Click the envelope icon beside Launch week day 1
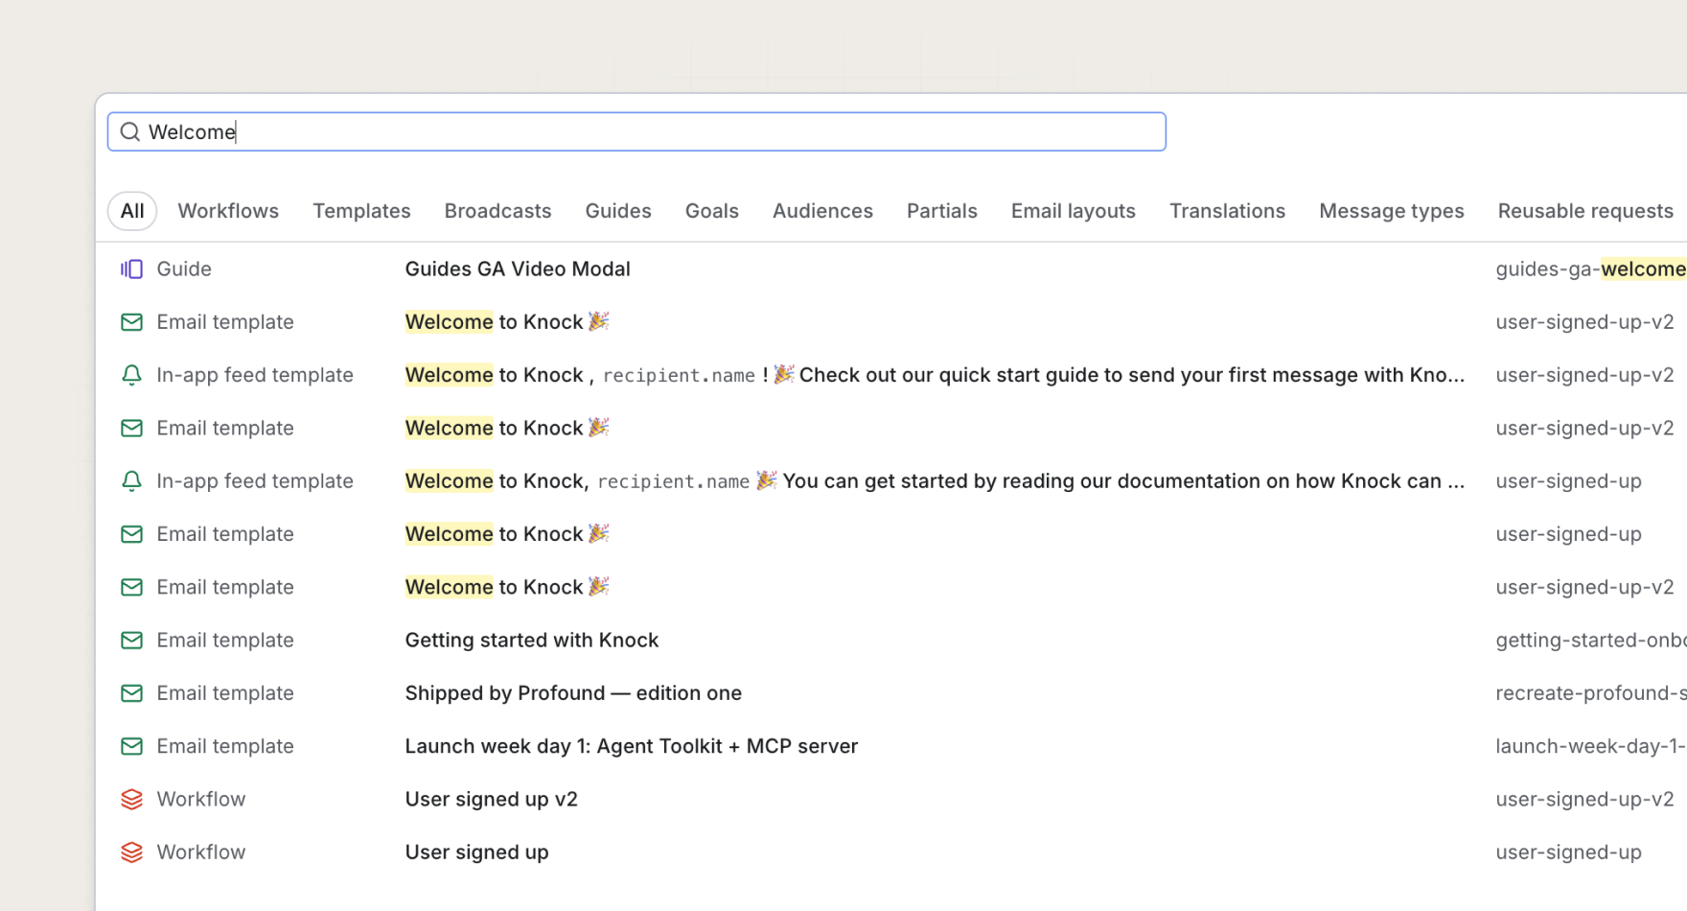 (x=131, y=746)
